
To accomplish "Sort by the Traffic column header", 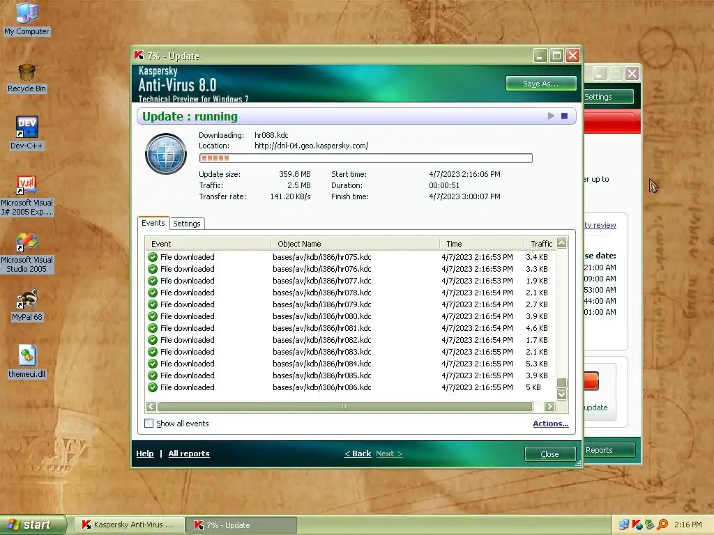I will point(540,244).
